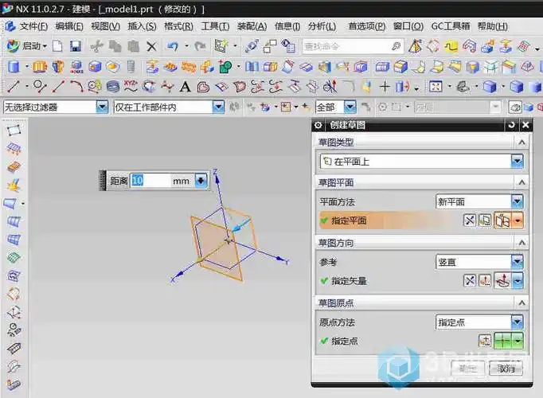
Task: Open the 在平面上 sketch type dropdown
Action: (517, 162)
